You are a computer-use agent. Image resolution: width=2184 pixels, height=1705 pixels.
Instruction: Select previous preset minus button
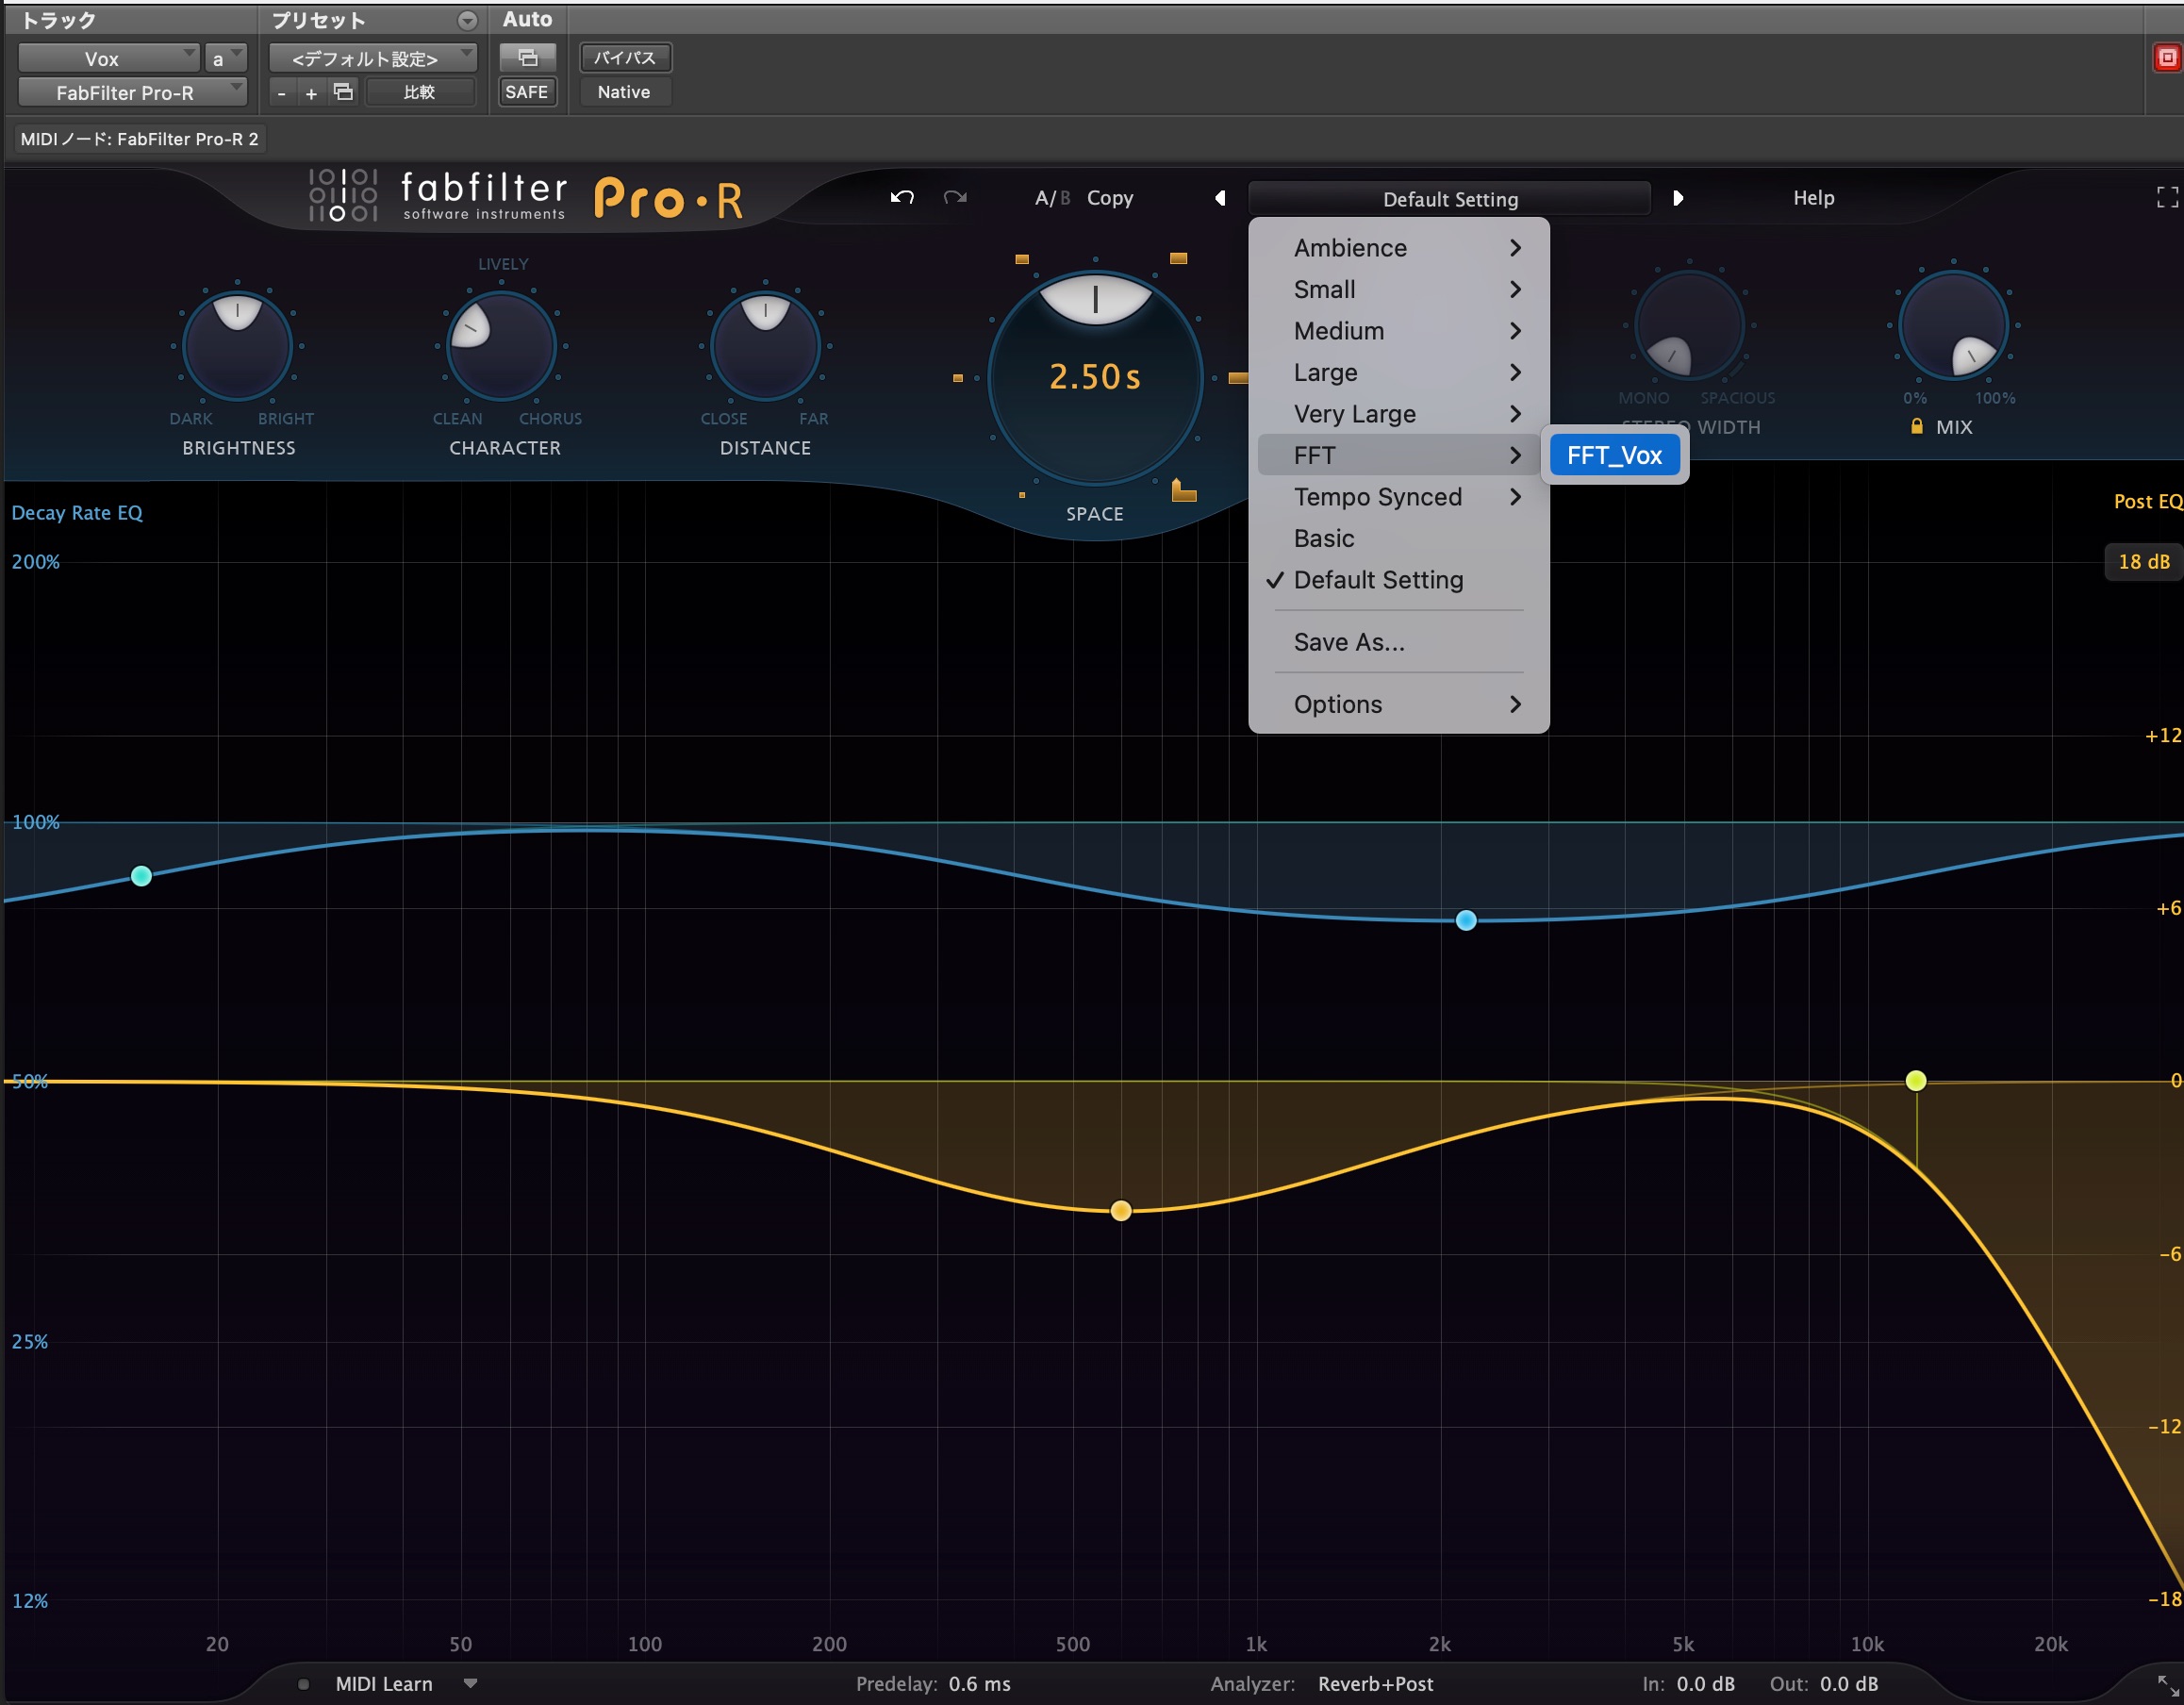pyautogui.click(x=282, y=92)
